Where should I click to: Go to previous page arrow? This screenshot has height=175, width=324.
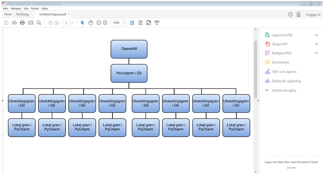click(x=50, y=23)
